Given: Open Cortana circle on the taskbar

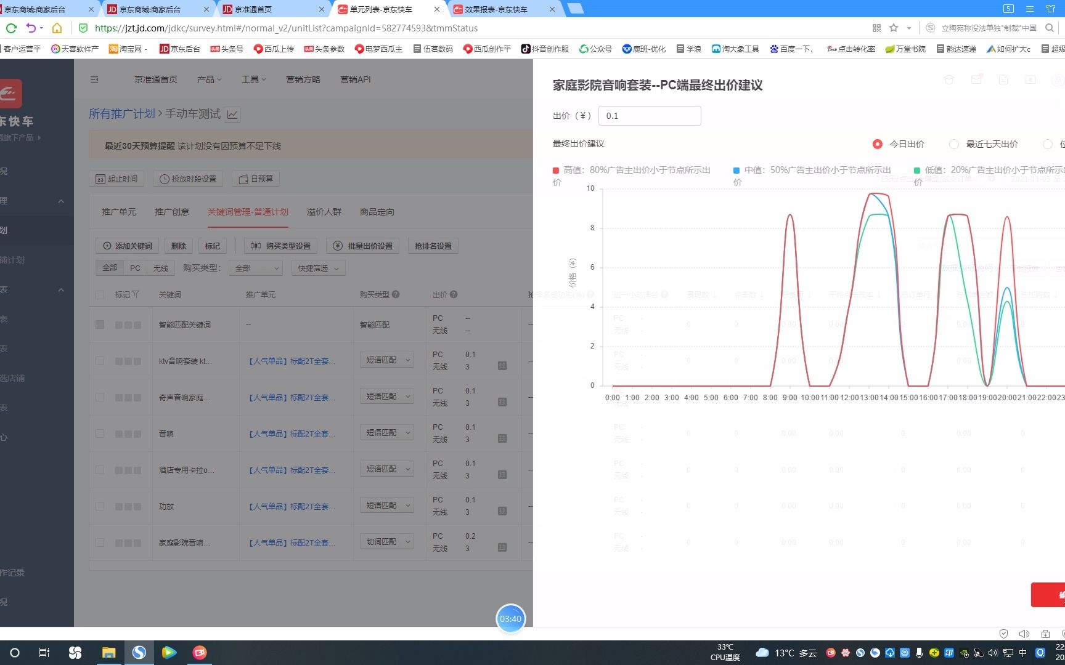Looking at the screenshot, I should pos(15,653).
